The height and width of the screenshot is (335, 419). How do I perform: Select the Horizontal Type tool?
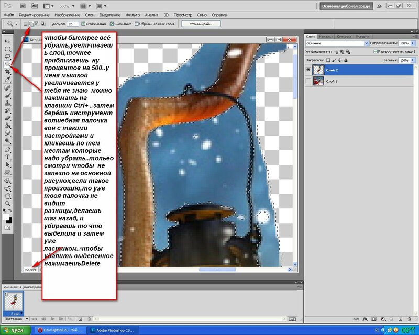click(x=7, y=157)
